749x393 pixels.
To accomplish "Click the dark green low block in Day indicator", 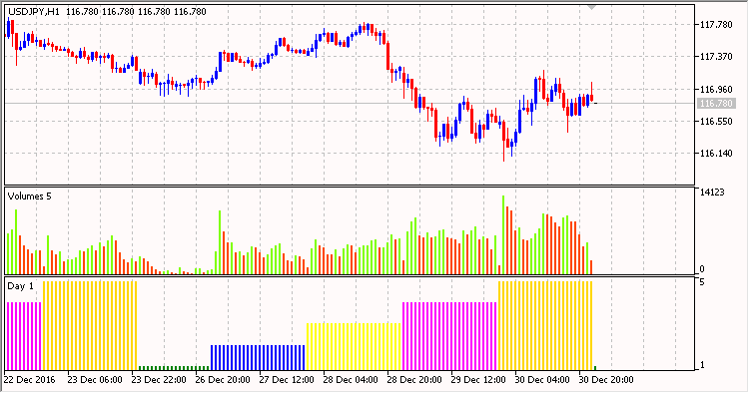I will pyautogui.click(x=174, y=368).
